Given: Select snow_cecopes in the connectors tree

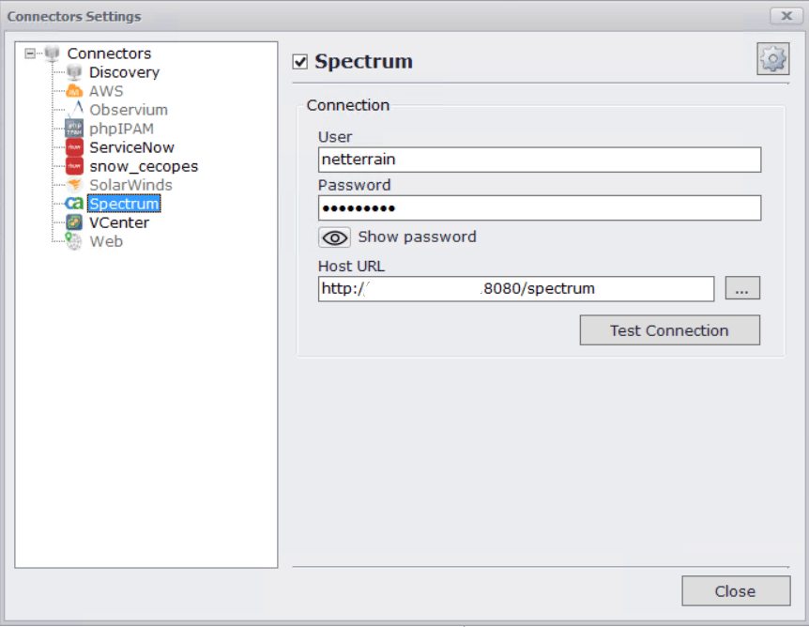Looking at the screenshot, I should [x=144, y=166].
